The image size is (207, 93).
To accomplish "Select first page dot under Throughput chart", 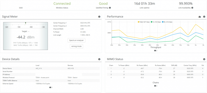I will tap(155, 50).
